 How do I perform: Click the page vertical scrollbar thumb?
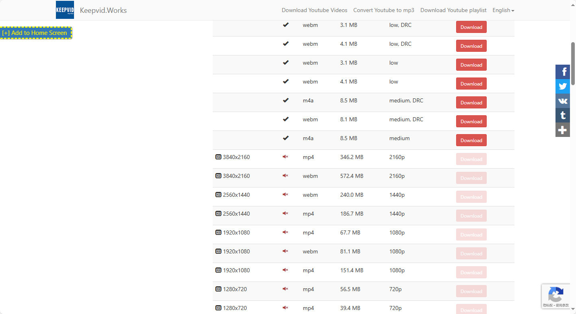(x=573, y=62)
